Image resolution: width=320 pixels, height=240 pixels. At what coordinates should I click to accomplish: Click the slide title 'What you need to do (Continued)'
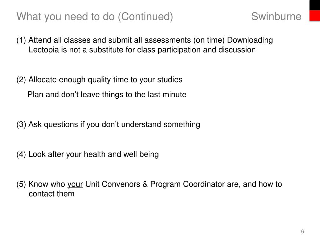[x=95, y=17]
